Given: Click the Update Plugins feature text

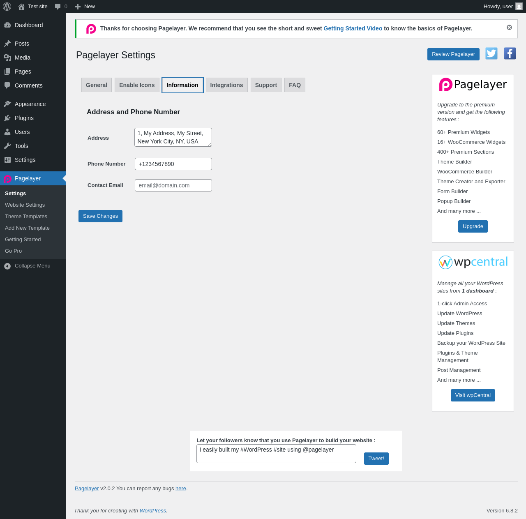Looking at the screenshot, I should click(455, 333).
